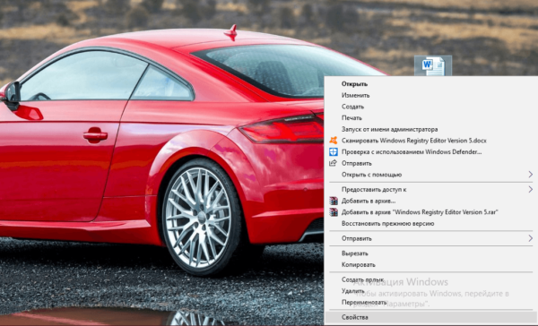Choose Удалить from the context menu
538x326 pixels.
(352, 291)
